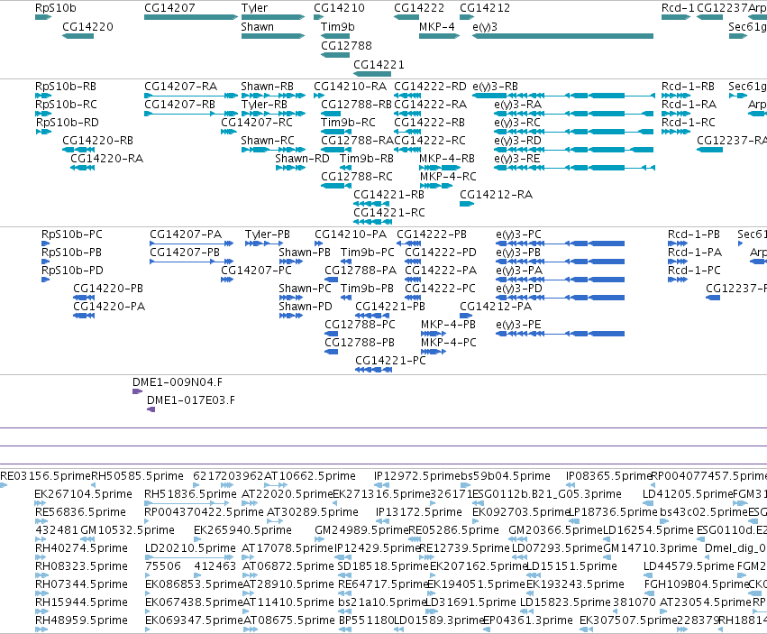
Task: Click protein RpS10b-PC
Action: click(x=72, y=234)
